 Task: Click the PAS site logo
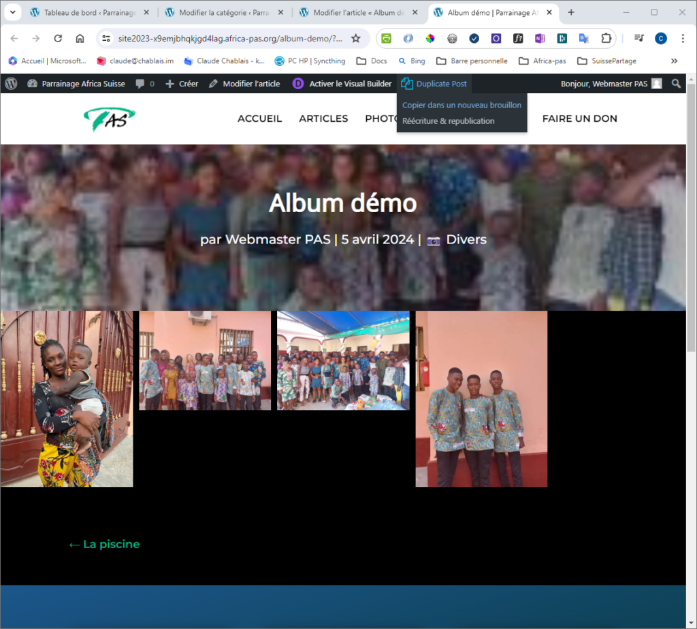(110, 119)
